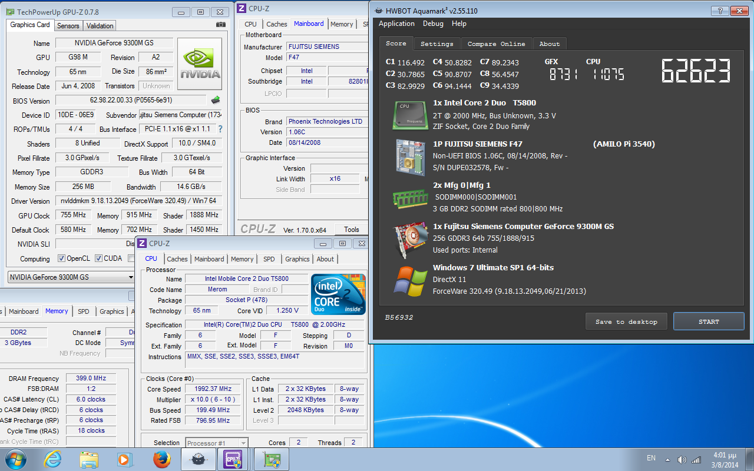Viewport: 754px width, 471px height.
Task: Click the motherboard icon in Aquamark
Action: click(409, 157)
